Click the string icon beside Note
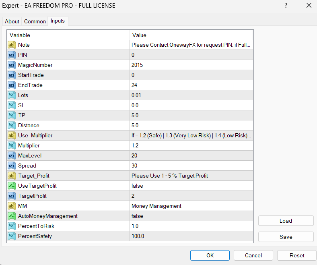Viewport: 317px width, 265px height. (12, 45)
